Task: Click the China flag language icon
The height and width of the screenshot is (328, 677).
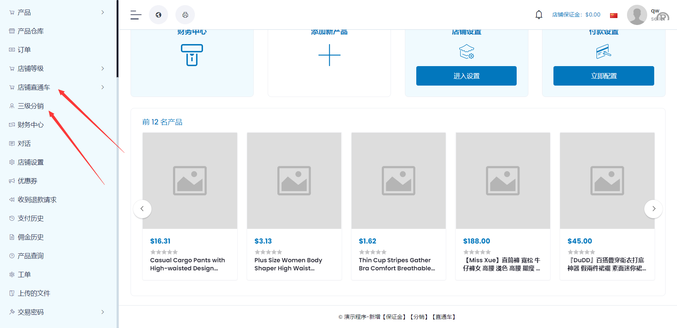Action: tap(613, 15)
